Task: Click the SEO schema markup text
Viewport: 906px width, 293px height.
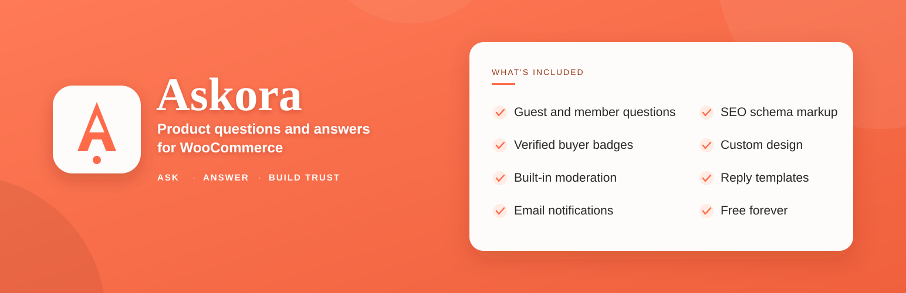Action: point(779,112)
